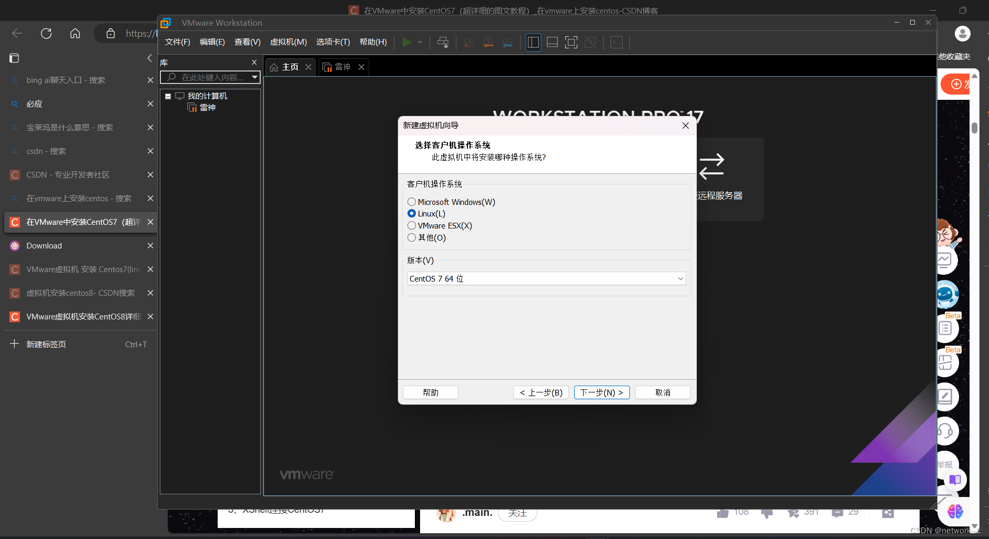Click browser home icon

(x=75, y=34)
